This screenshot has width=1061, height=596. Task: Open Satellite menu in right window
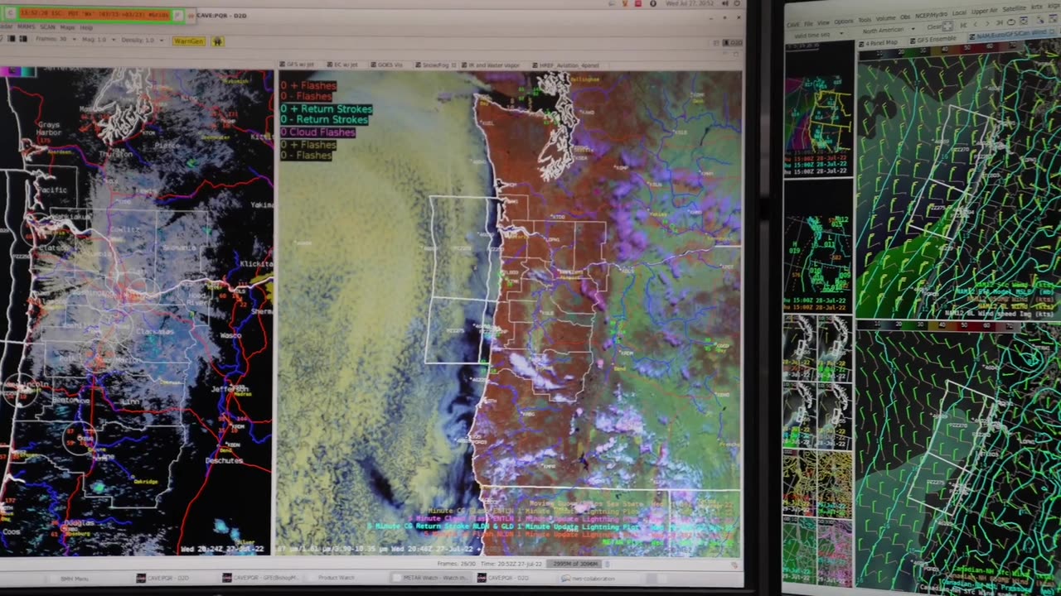point(1014,8)
